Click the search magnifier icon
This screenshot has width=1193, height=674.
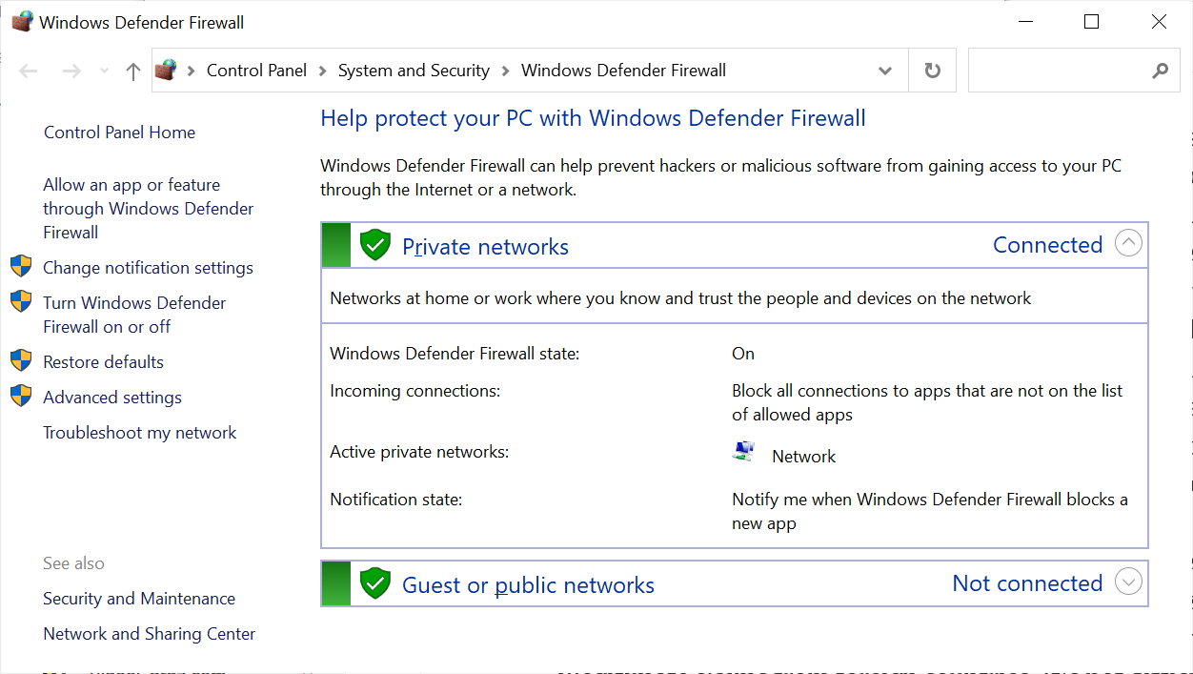pos(1160,71)
